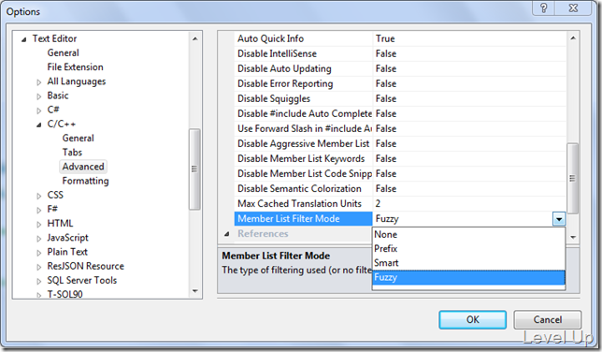
Task: Expand the Plain Text node
Action: click(x=38, y=253)
